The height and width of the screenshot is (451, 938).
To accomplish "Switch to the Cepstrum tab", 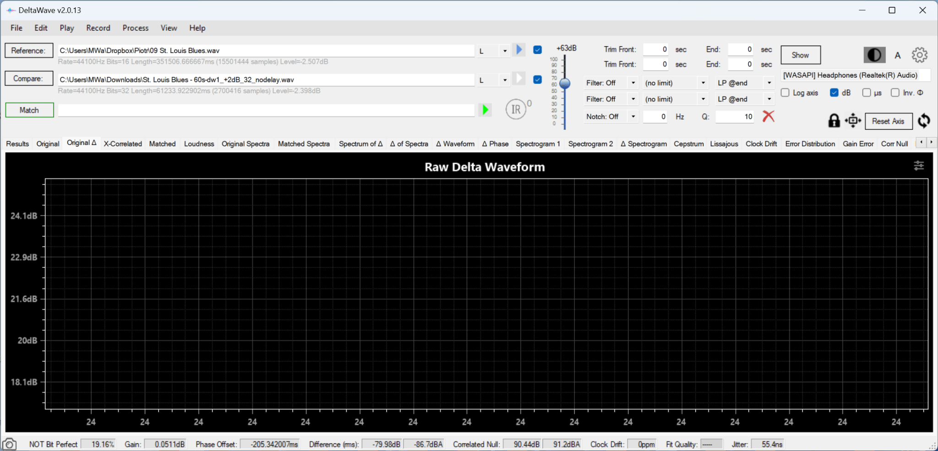I will point(688,144).
